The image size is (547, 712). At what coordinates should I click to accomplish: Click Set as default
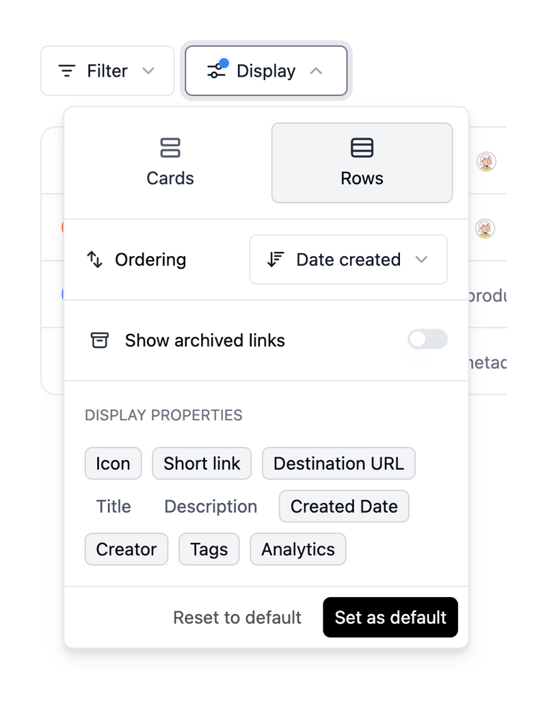click(x=390, y=617)
